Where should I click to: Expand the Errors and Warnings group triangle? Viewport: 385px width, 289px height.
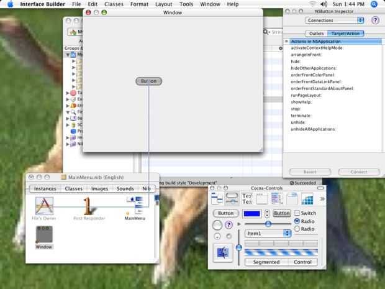[68, 106]
